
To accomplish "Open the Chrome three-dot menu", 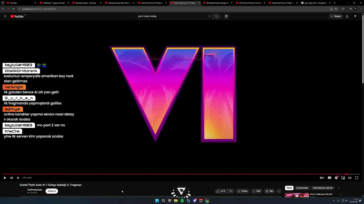I will click(x=361, y=9).
